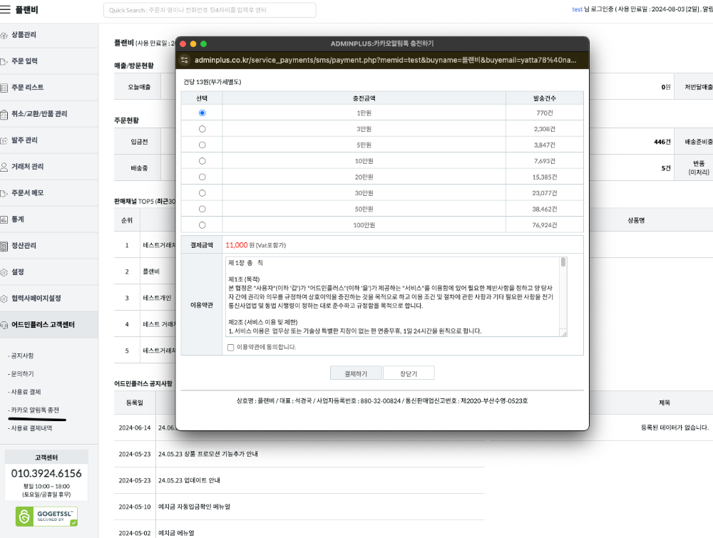Screen dimensions: 713x538
Task: Click the 발송건수 column header
Action: [x=544, y=98]
